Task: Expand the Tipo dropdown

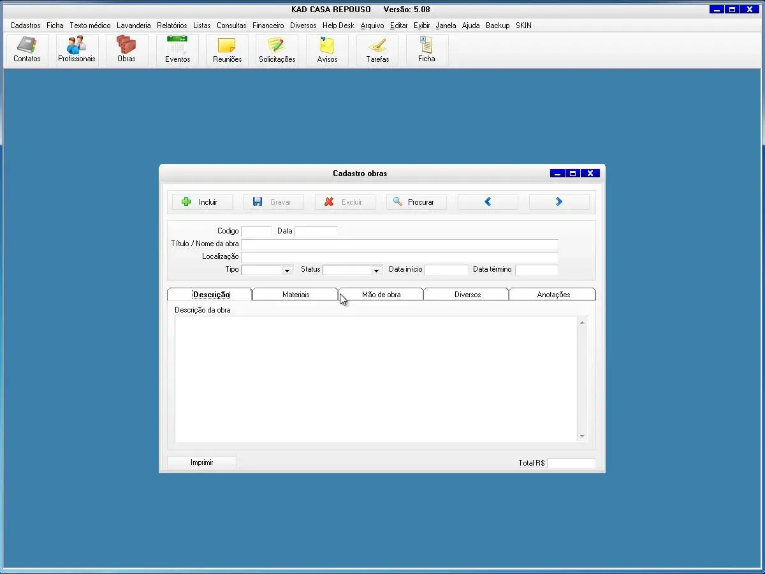Action: (287, 270)
